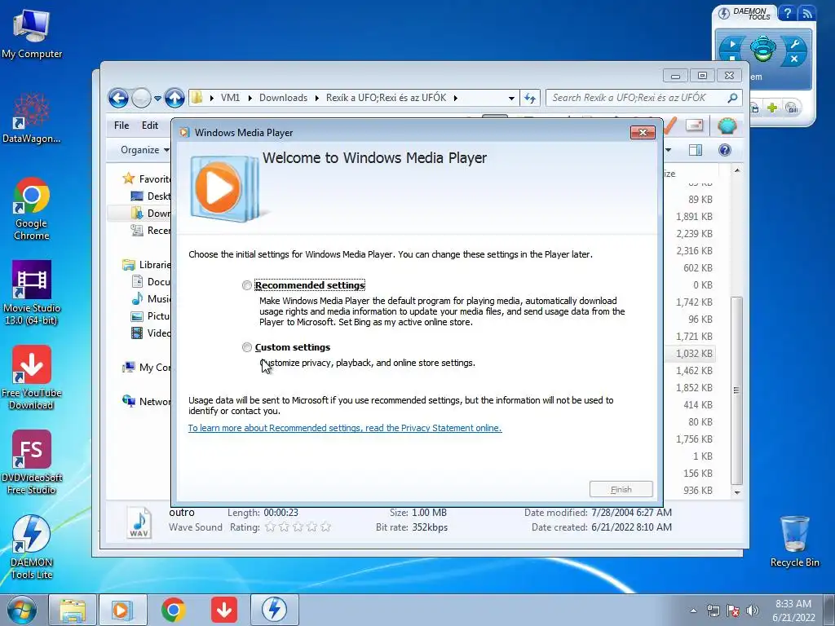Open the File menu in Explorer

click(121, 125)
